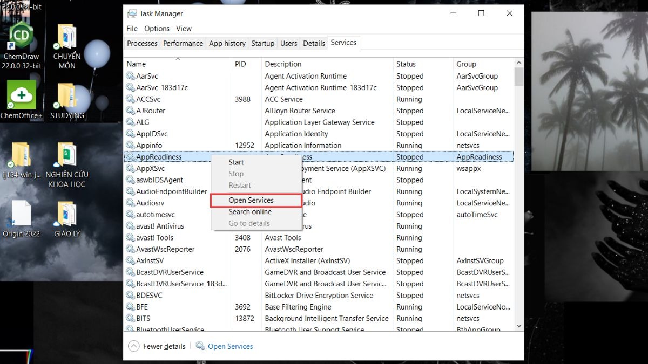Switch to the App history tab
The image size is (648, 364).
[x=227, y=43]
